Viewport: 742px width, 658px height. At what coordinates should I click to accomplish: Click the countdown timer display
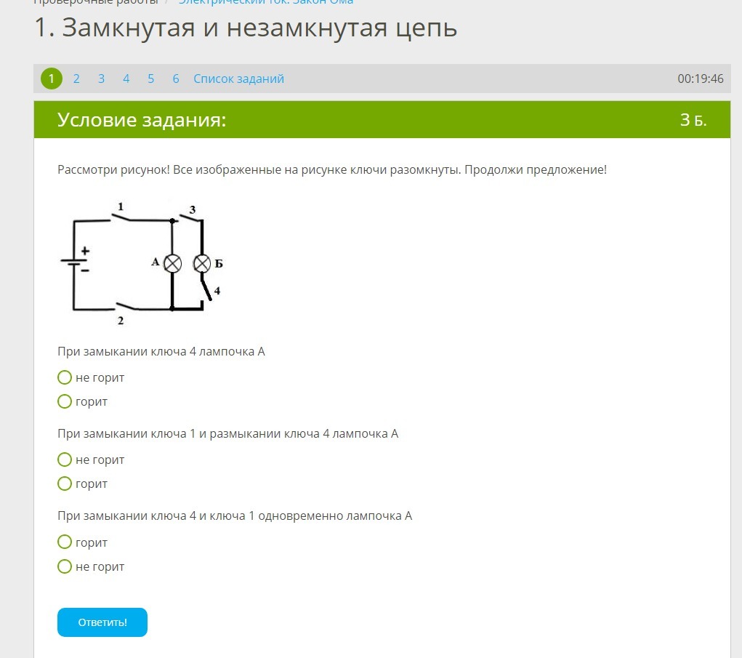pos(700,79)
